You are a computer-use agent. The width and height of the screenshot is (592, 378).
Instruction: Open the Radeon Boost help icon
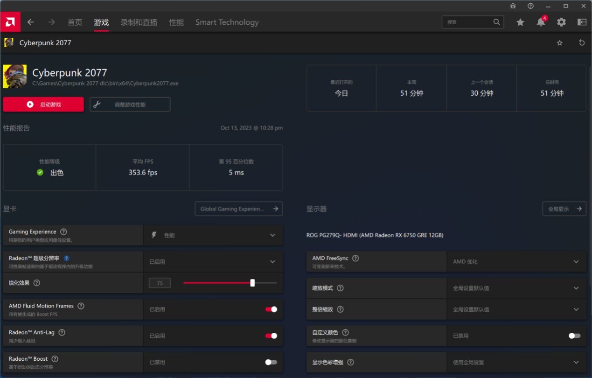coord(55,359)
